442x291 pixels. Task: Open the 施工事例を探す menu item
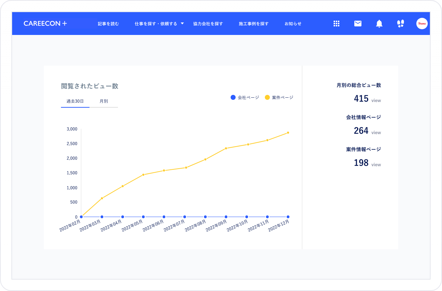click(253, 24)
